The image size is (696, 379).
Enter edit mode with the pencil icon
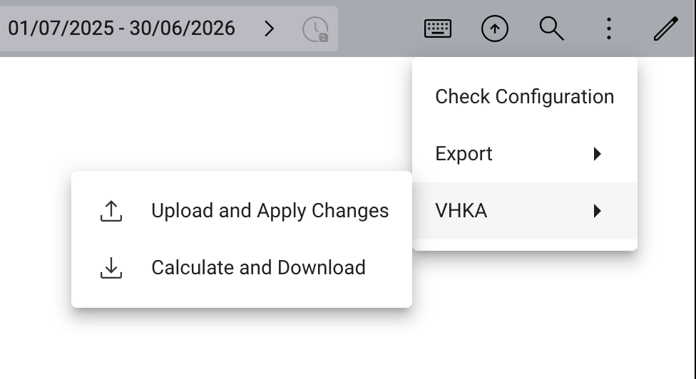[x=665, y=28]
